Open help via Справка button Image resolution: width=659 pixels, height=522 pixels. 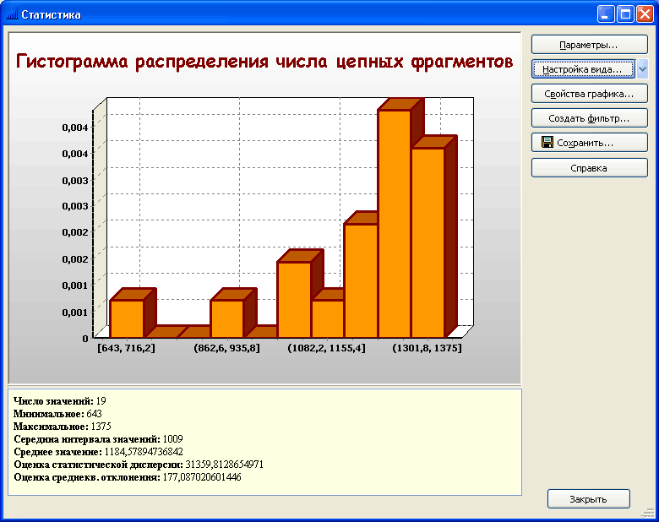[x=589, y=168]
